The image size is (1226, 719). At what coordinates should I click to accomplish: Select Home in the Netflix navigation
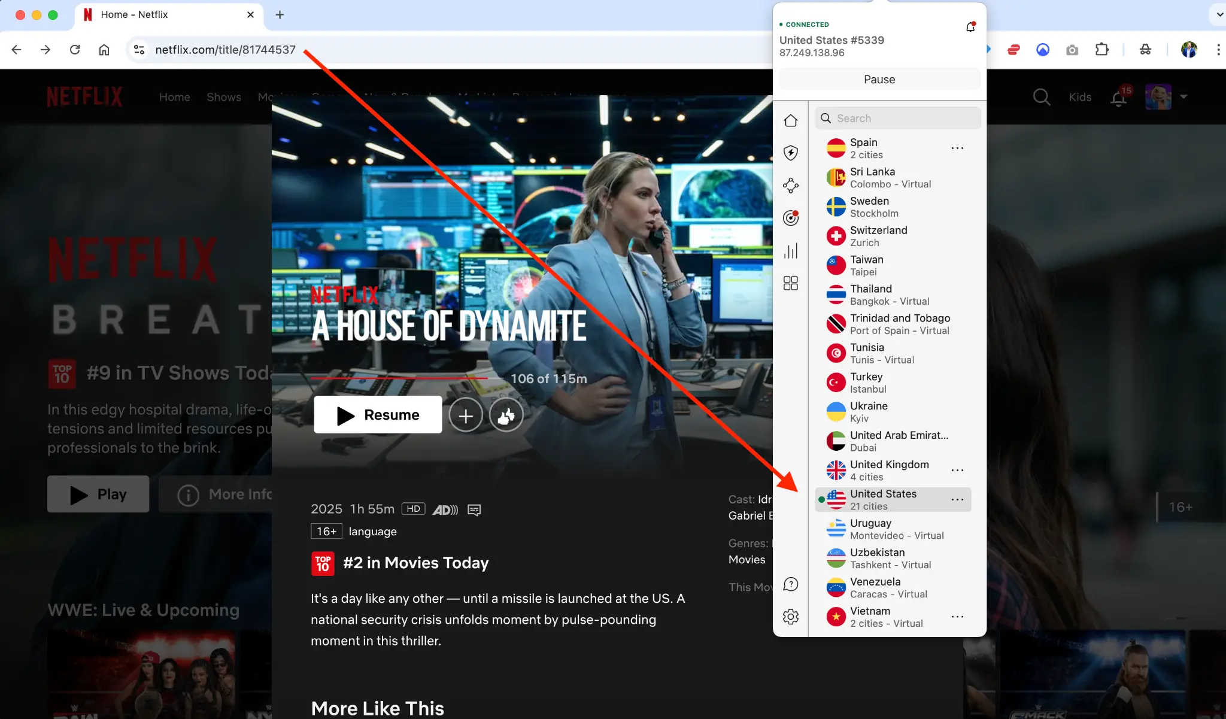pyautogui.click(x=174, y=97)
